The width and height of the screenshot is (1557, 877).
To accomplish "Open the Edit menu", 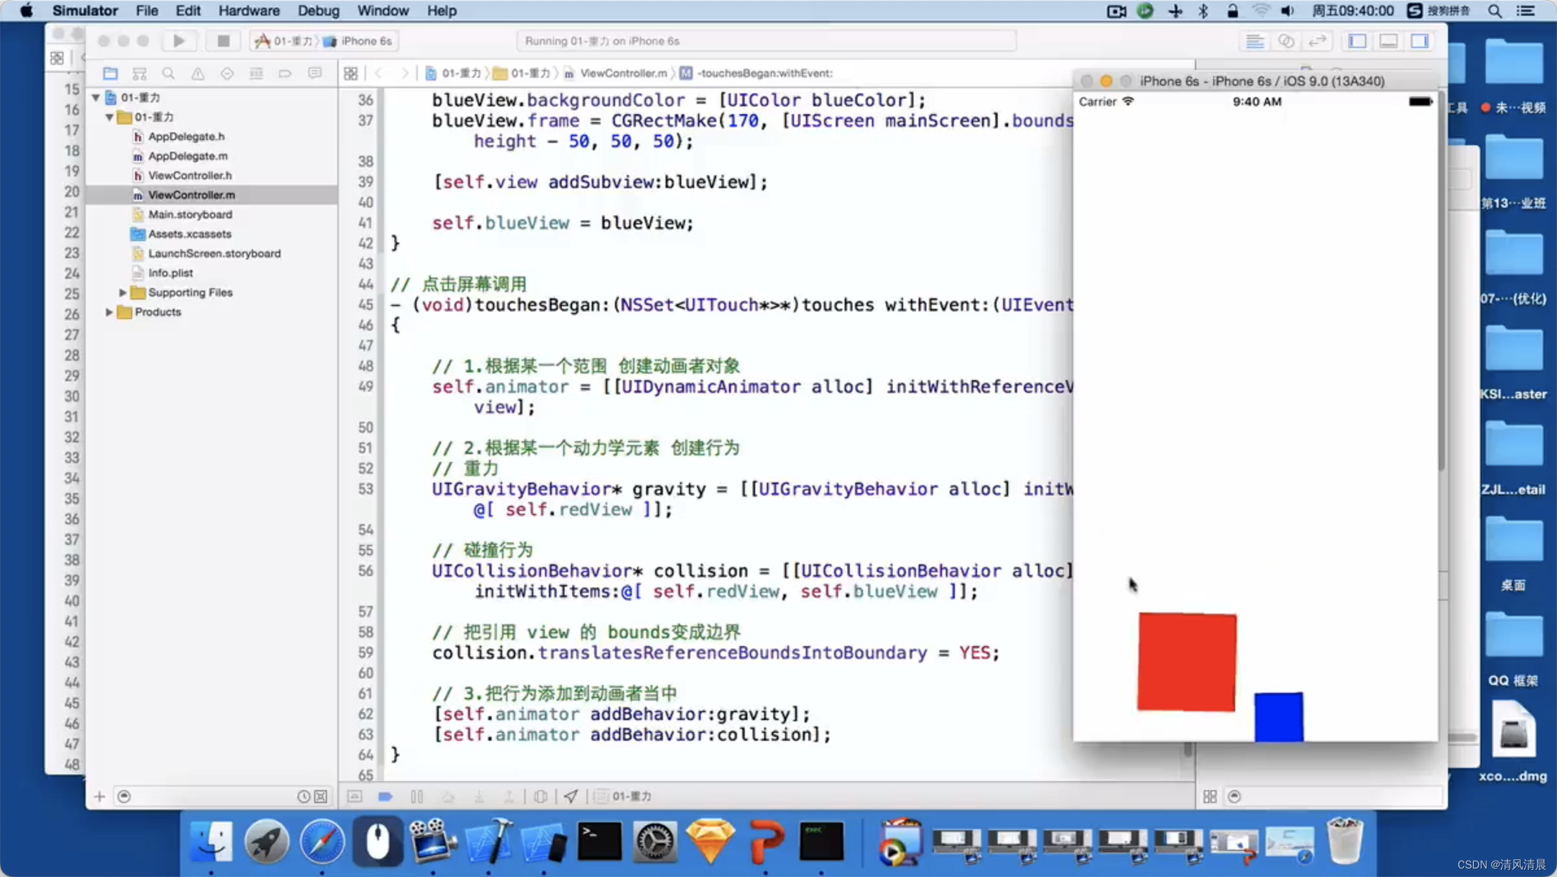I will pyautogui.click(x=188, y=10).
